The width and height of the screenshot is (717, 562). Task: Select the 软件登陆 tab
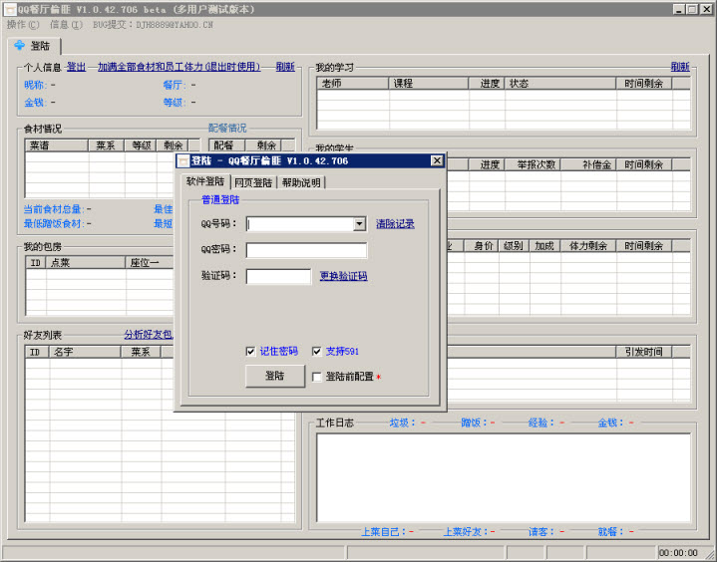[x=204, y=181]
